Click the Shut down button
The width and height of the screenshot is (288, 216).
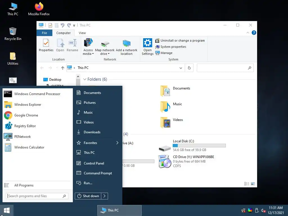[88, 196]
